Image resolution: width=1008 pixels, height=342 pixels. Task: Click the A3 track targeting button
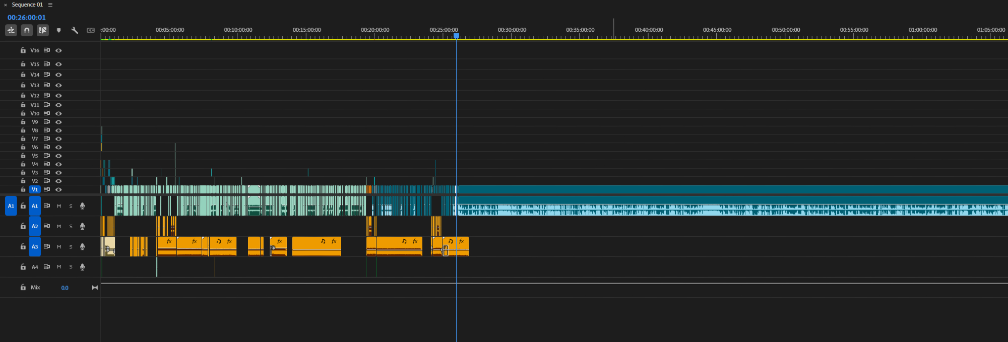(35, 247)
